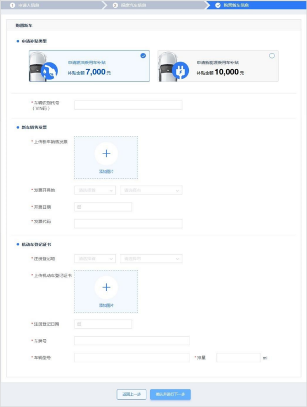Focus the VIN码 input field

click(x=128, y=105)
